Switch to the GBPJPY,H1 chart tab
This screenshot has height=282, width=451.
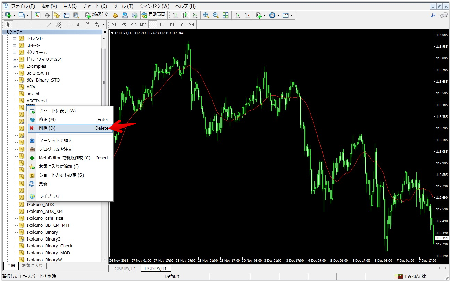(125, 269)
